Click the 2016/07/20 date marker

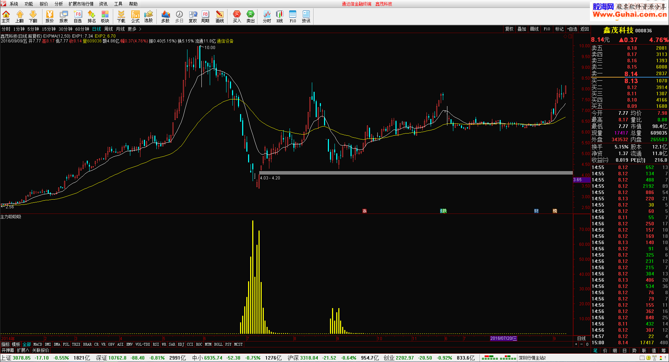pos(503,338)
